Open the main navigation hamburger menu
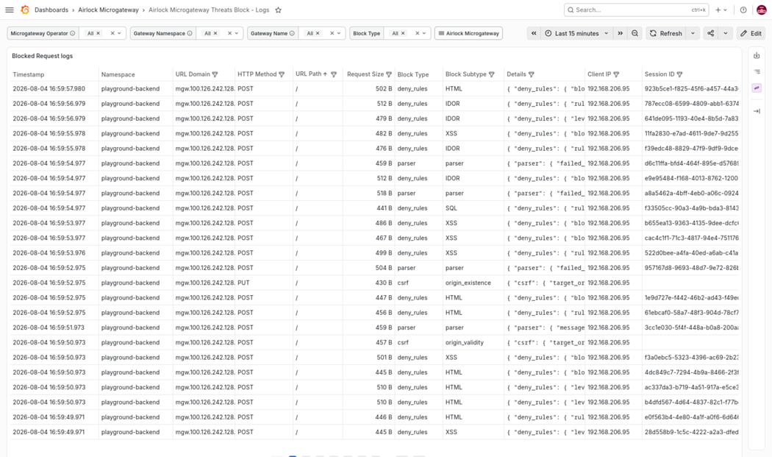Viewport: 772px width, 457px height. [10, 10]
